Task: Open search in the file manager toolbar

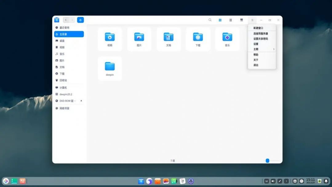Action: 210,20
